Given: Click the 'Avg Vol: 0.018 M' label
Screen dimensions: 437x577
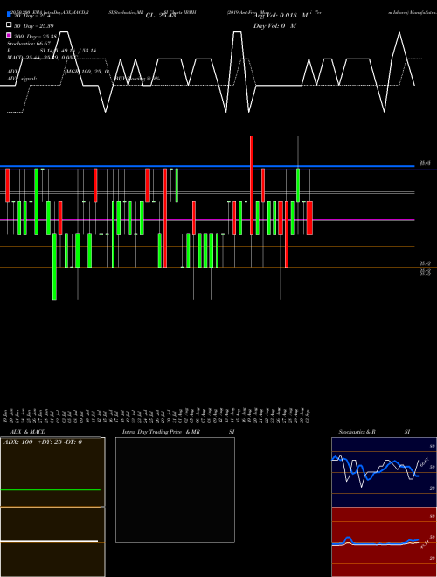Looking at the screenshot, I should pos(280,16).
